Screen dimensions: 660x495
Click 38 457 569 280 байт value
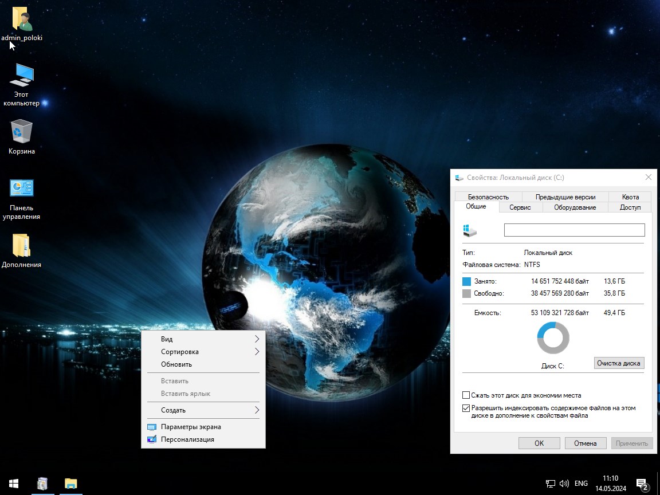(x=560, y=293)
